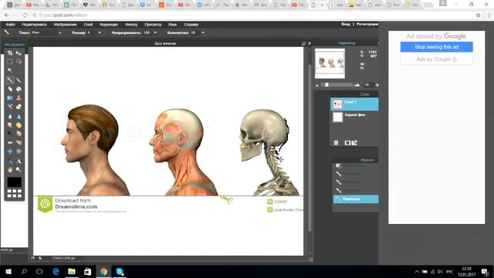
Task: Select the Drawing shapes tool
Action: click(19, 107)
